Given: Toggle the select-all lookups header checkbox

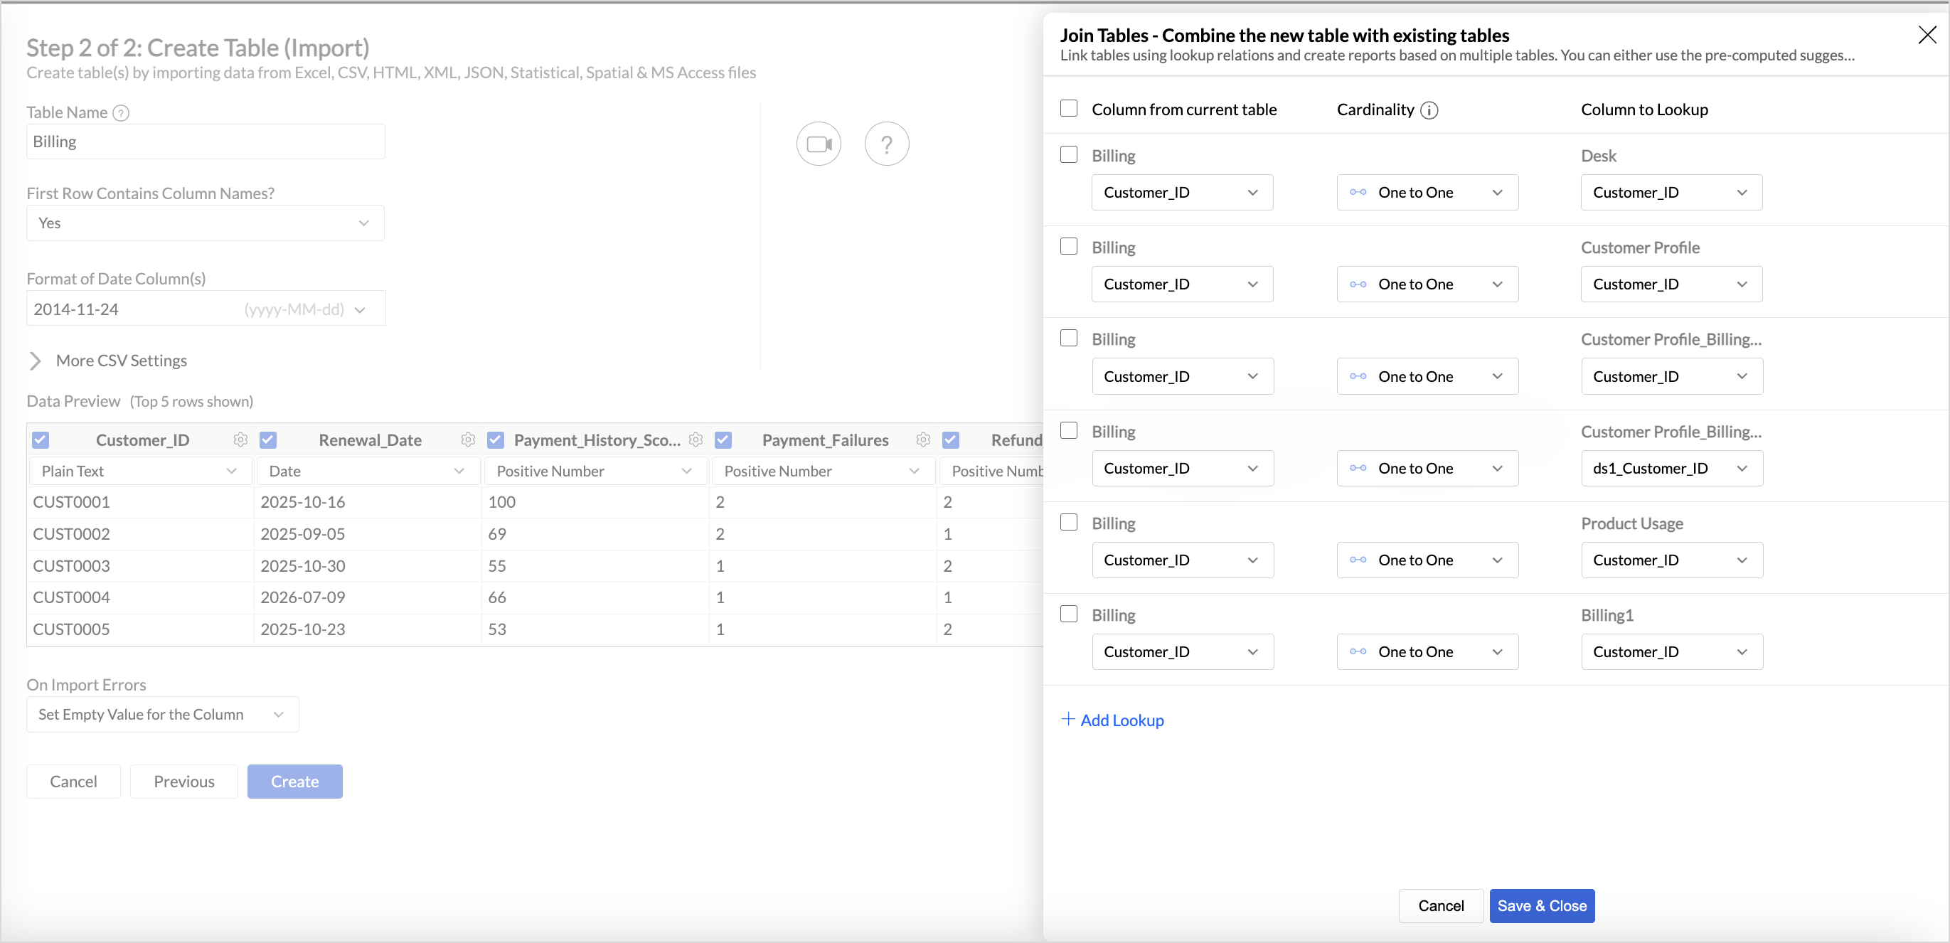Looking at the screenshot, I should 1068,109.
